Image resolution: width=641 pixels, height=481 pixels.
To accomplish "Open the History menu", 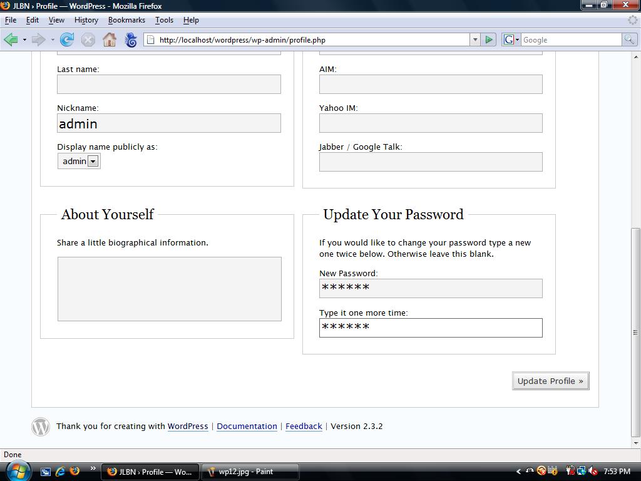I will pyautogui.click(x=86, y=20).
